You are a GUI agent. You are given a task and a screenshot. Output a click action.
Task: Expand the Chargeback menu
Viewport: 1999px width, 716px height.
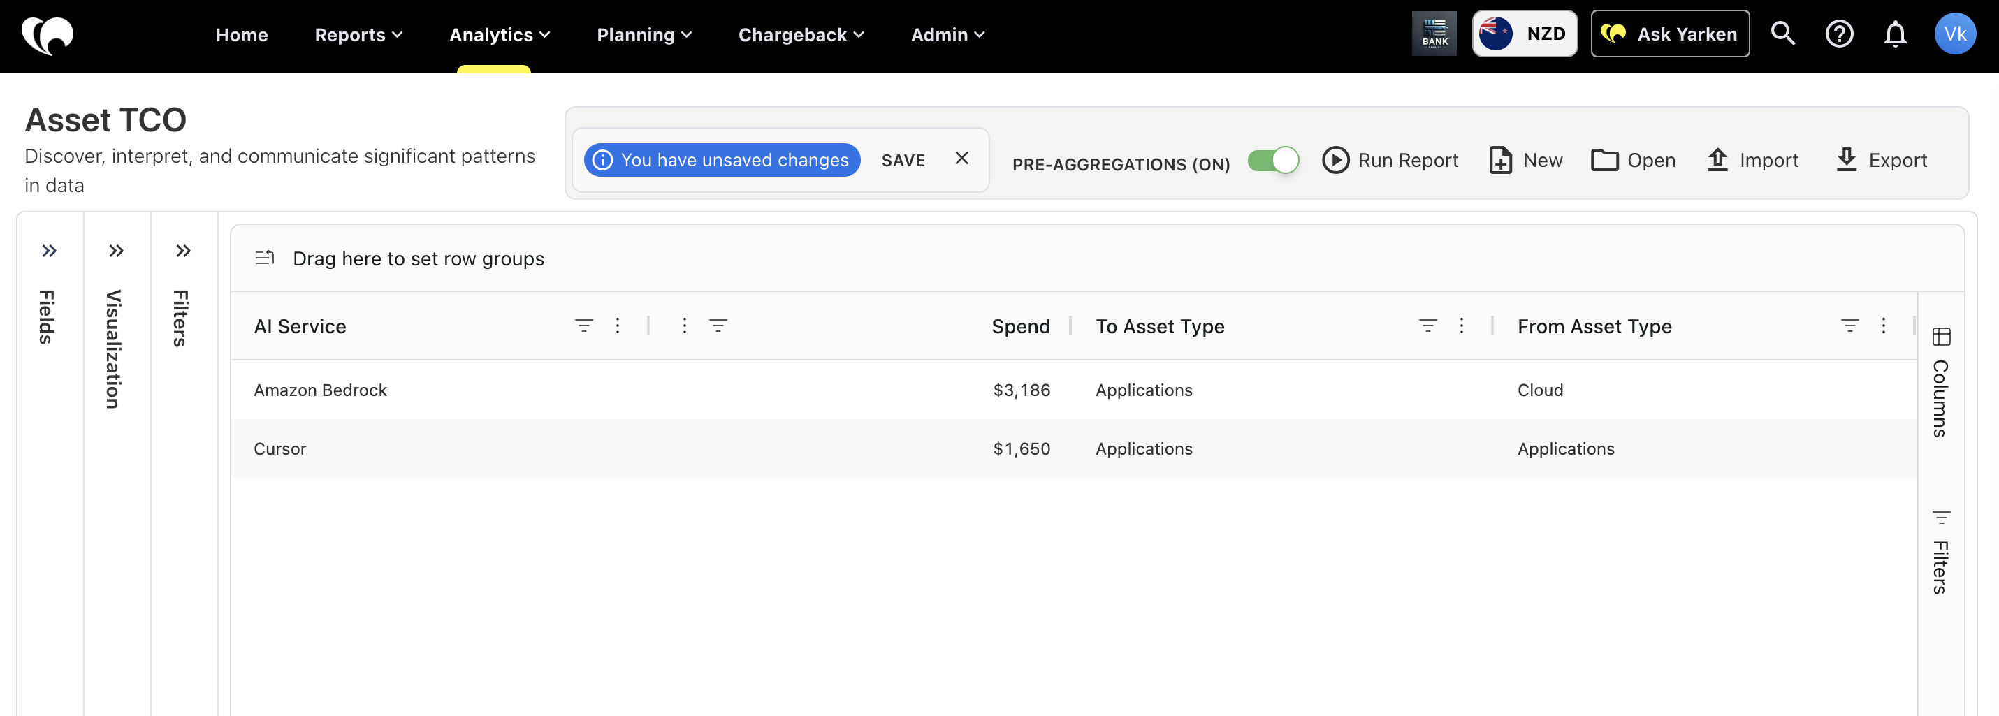[x=801, y=35]
